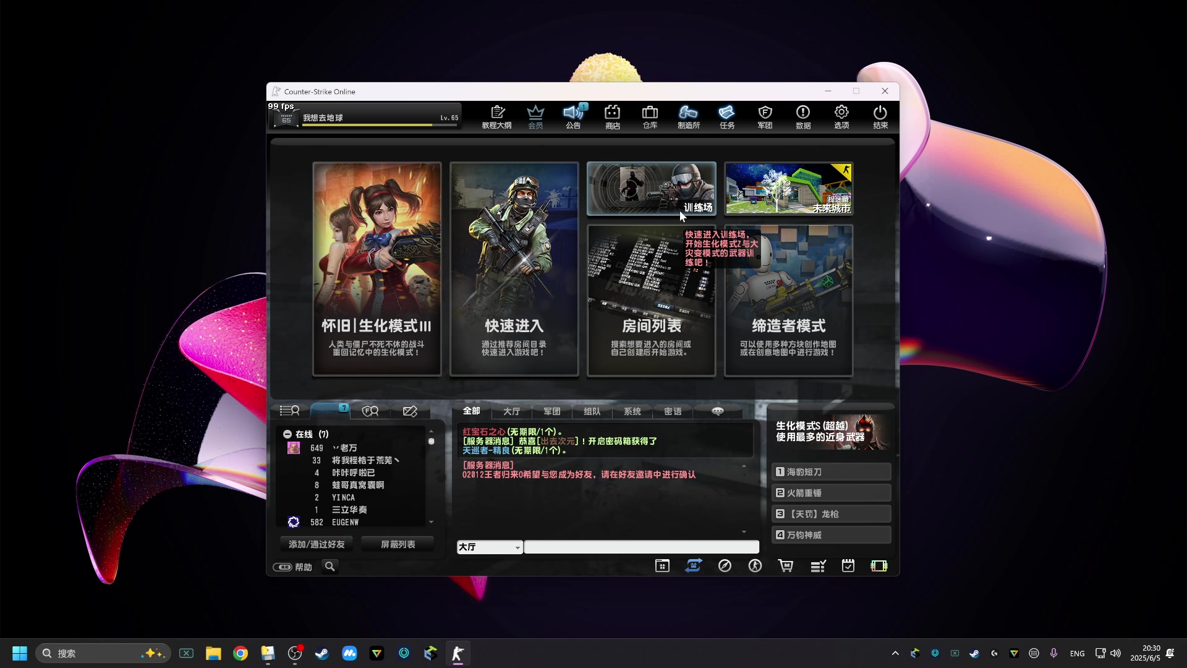
Task: Open the gift window icon in bottom toolbar
Action: click(662, 566)
